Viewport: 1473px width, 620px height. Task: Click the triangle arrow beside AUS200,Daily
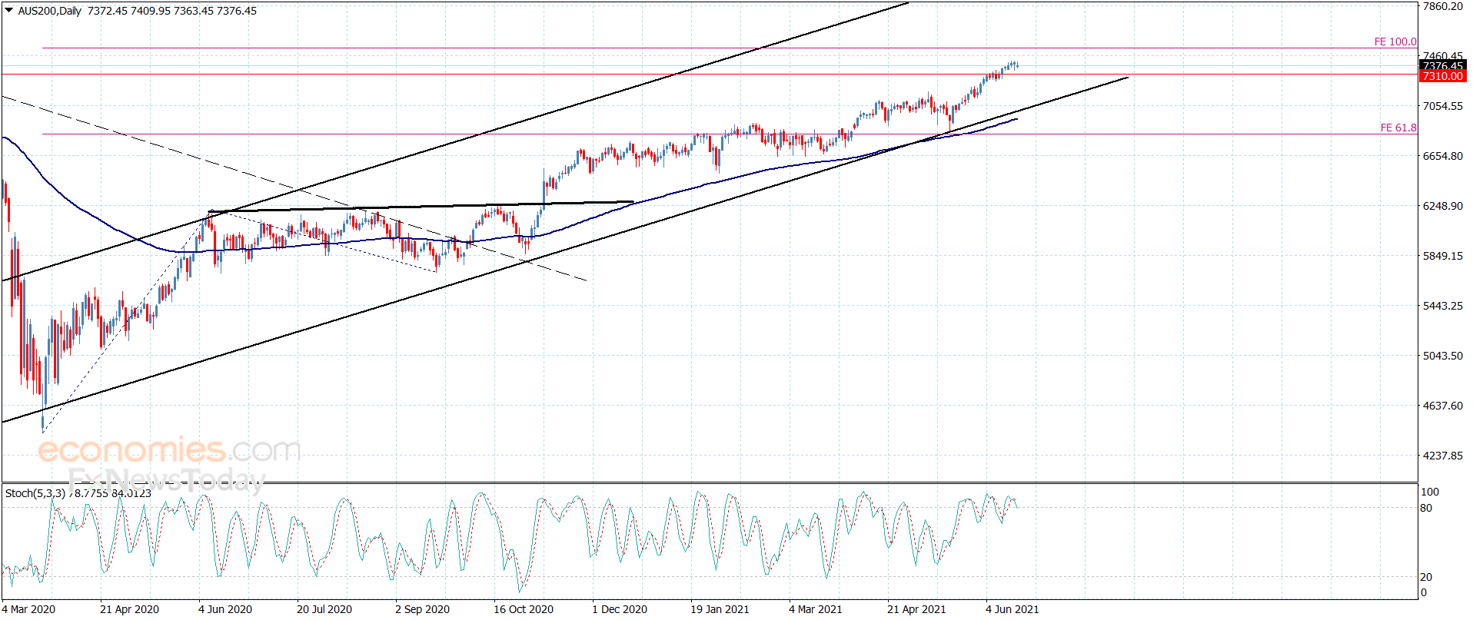point(9,10)
